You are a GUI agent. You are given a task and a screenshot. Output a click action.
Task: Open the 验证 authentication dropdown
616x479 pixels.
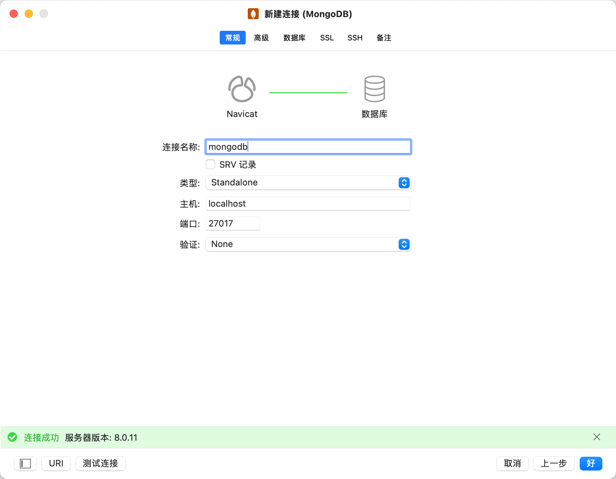tap(307, 244)
